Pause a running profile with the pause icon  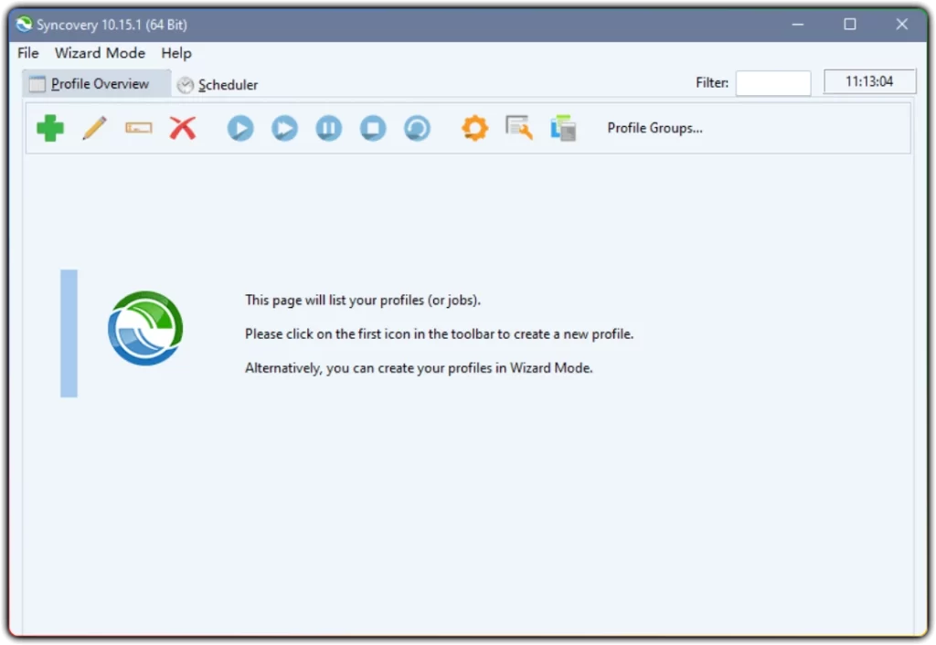pos(328,128)
